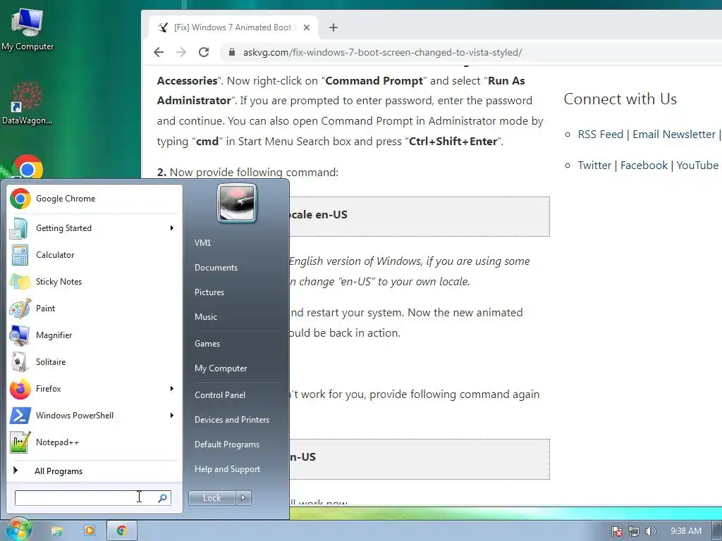The image size is (722, 541).
Task: Open Games from Start menu
Action: click(207, 344)
